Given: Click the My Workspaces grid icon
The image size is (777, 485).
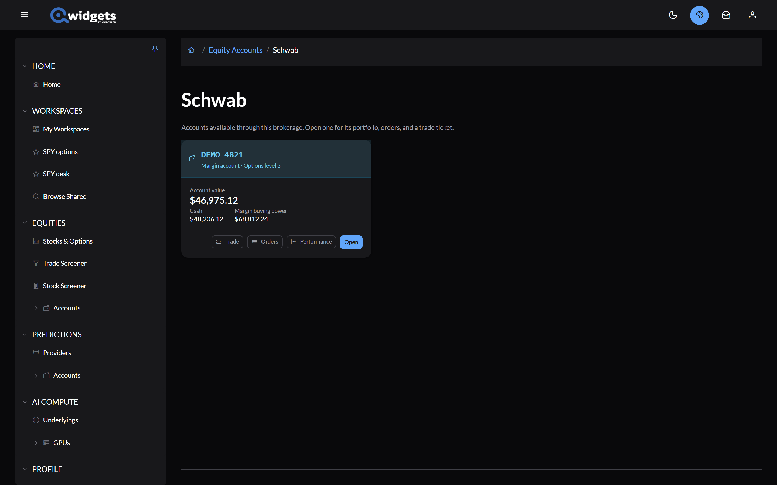Looking at the screenshot, I should tap(36, 129).
